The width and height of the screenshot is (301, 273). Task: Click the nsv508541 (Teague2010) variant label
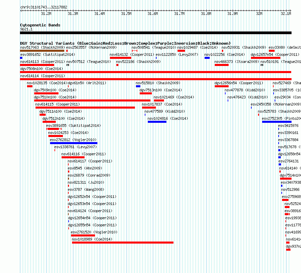tap(154, 47)
